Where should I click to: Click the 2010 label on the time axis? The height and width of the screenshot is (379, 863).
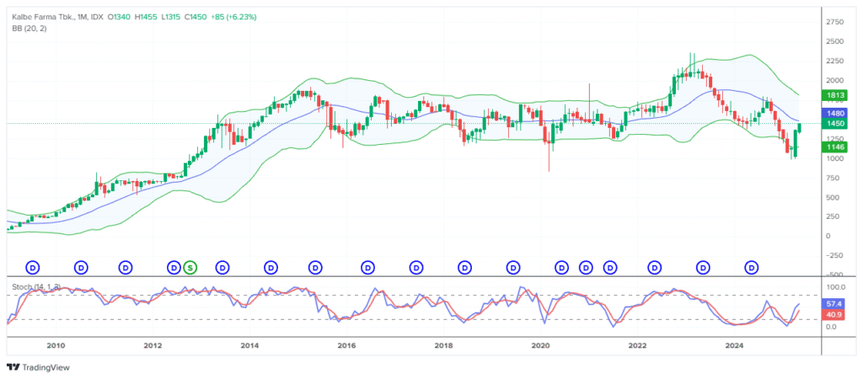click(56, 345)
